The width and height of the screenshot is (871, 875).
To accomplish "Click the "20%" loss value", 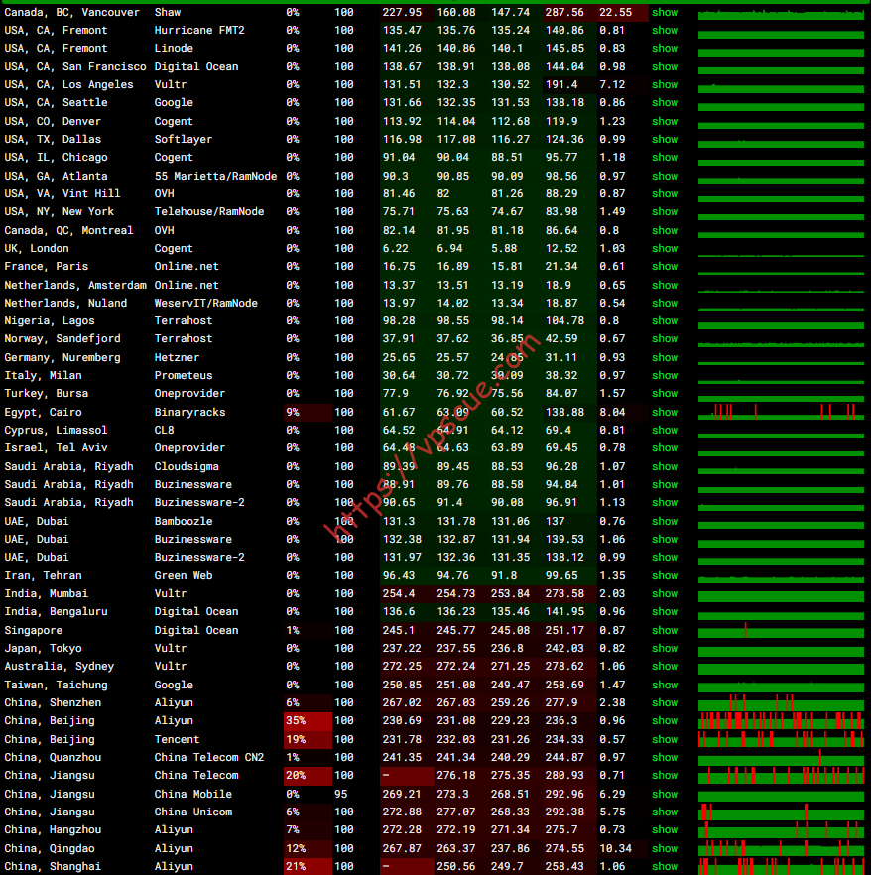I will [296, 775].
